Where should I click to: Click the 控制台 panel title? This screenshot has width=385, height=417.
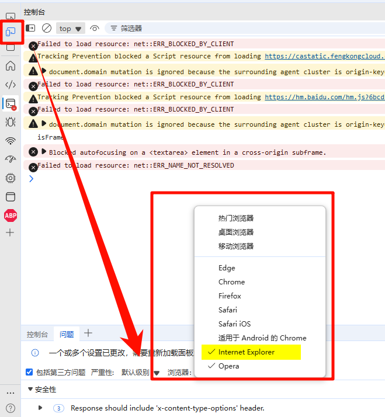click(x=34, y=12)
